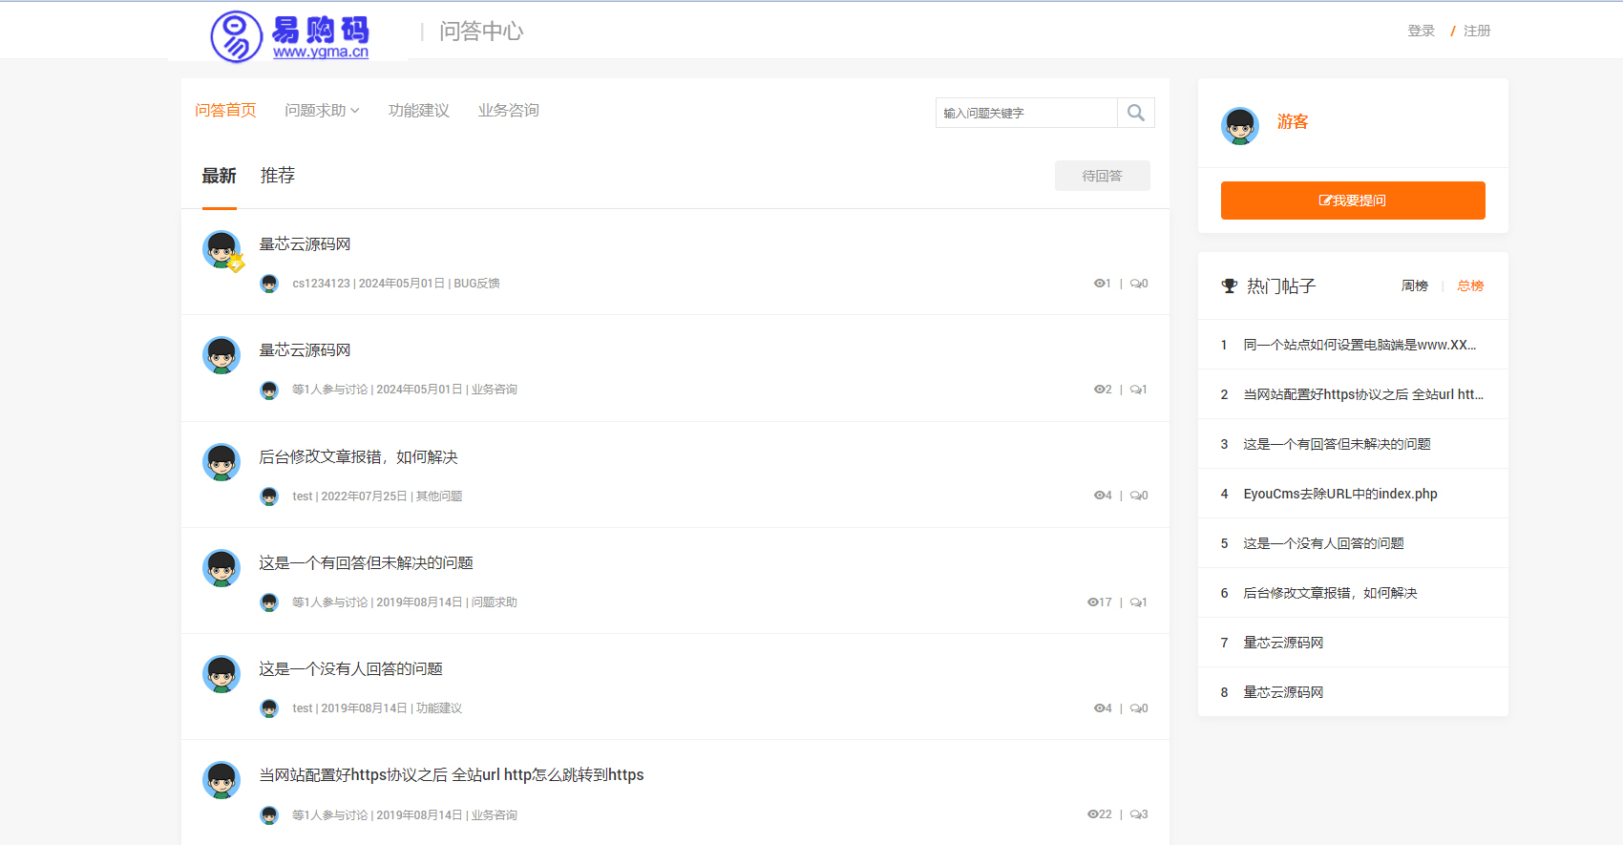Switch hot posts to 周榜 ranking
The height and width of the screenshot is (845, 1623).
1414,285
